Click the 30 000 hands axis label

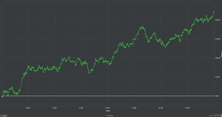(81, 108)
